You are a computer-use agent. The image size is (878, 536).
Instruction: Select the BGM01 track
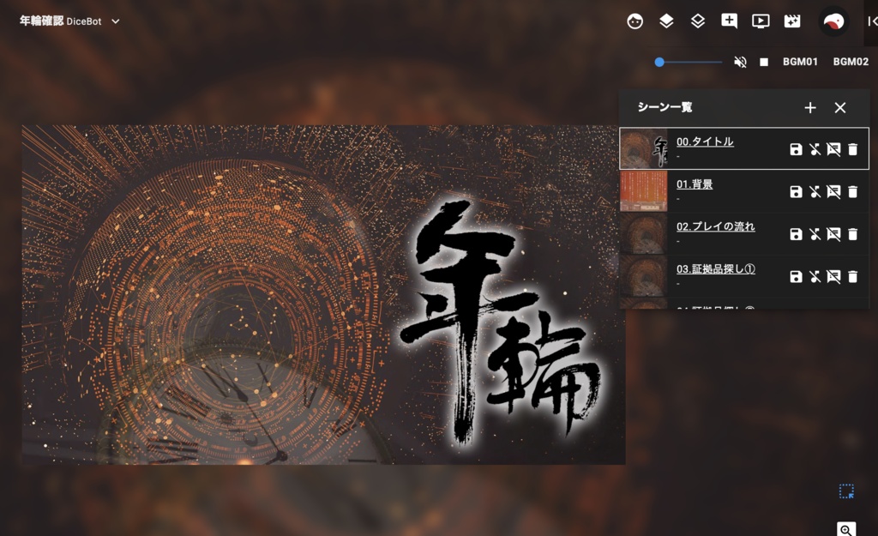[x=800, y=62]
